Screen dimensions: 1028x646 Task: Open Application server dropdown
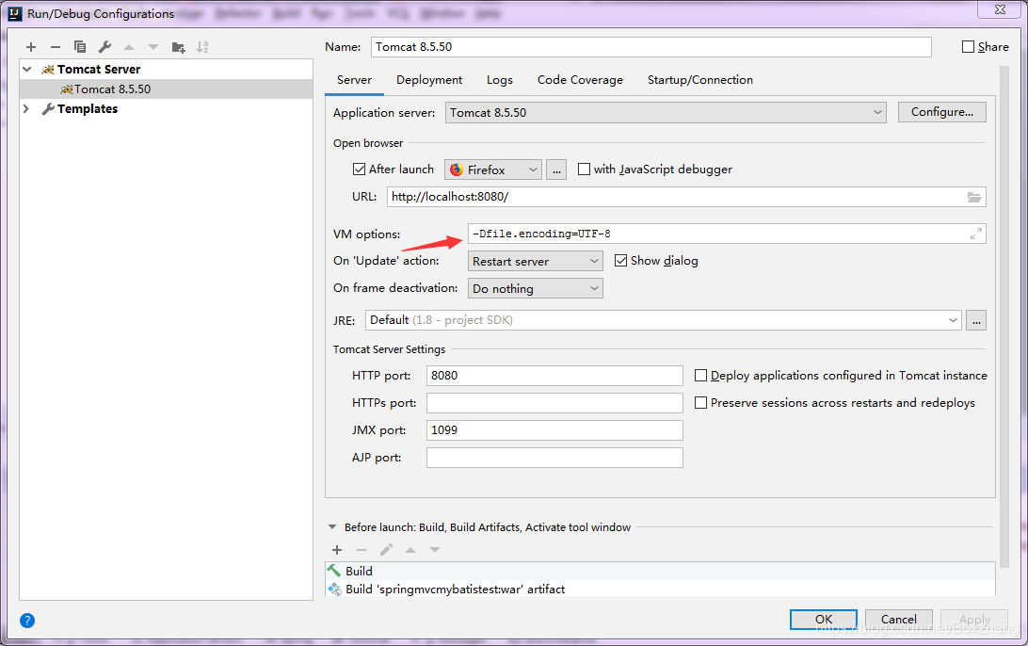[x=666, y=112]
